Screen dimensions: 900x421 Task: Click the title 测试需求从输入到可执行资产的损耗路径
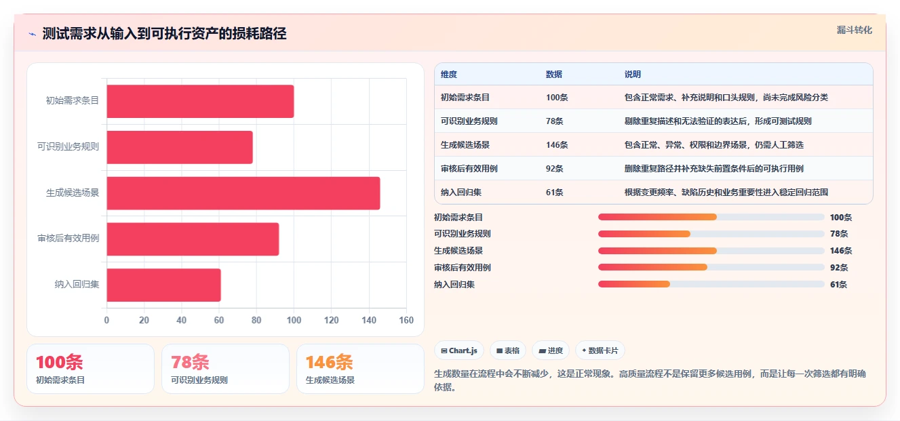coord(164,34)
